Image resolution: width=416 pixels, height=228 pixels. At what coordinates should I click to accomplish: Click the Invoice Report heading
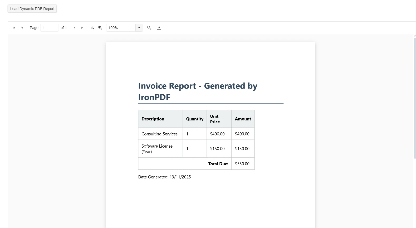[x=198, y=91]
